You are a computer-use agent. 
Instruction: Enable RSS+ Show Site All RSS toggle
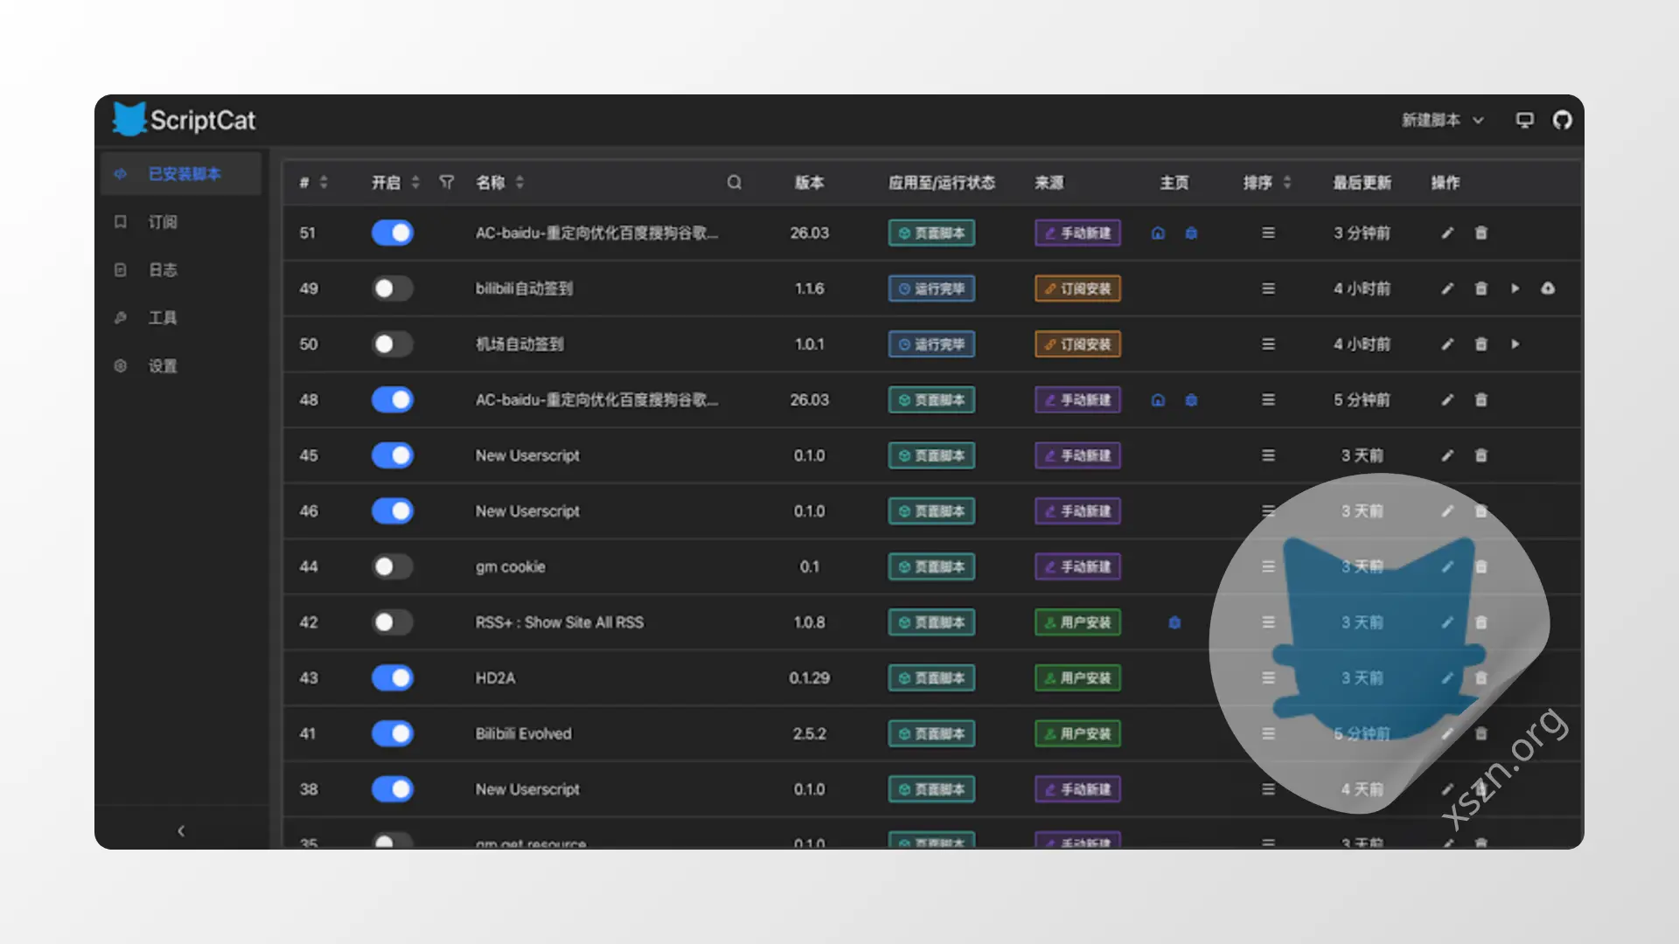(392, 622)
